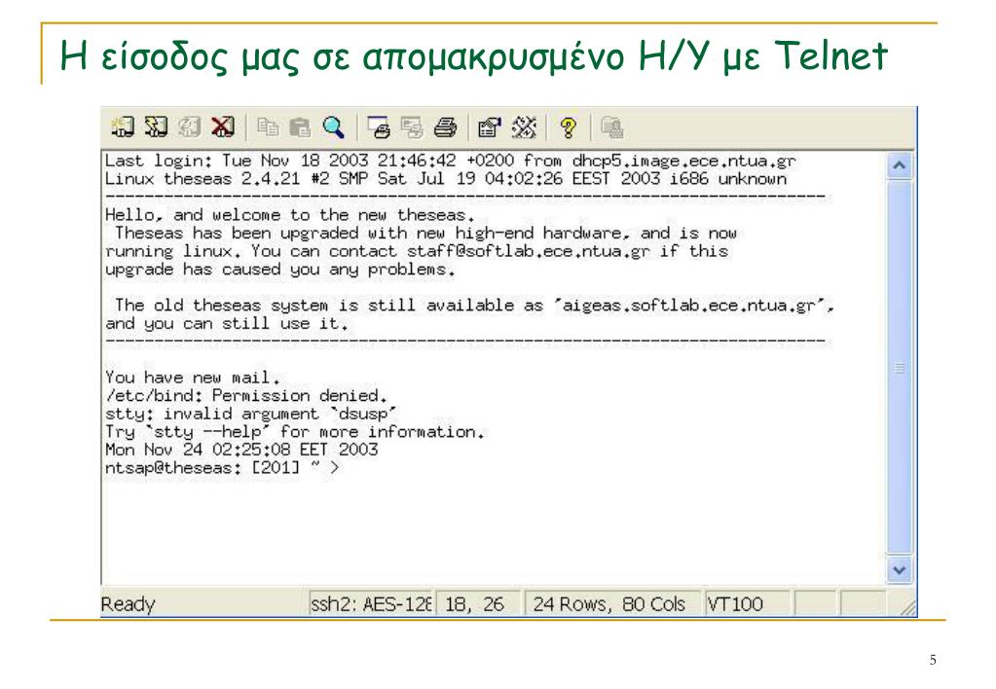The image size is (996, 689).
Task: Click 'Try `stty --help' for more information.'
Action: pos(295,432)
